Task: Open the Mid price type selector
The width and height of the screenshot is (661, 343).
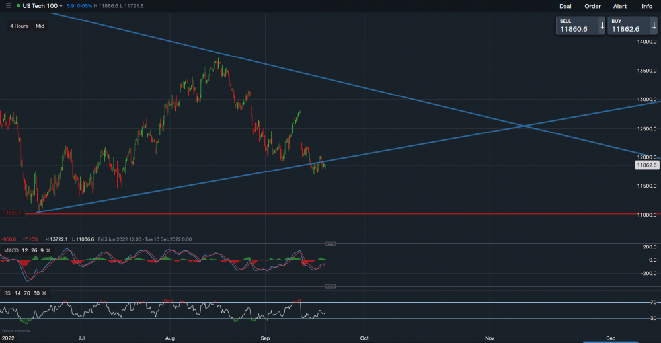Action: pos(40,26)
